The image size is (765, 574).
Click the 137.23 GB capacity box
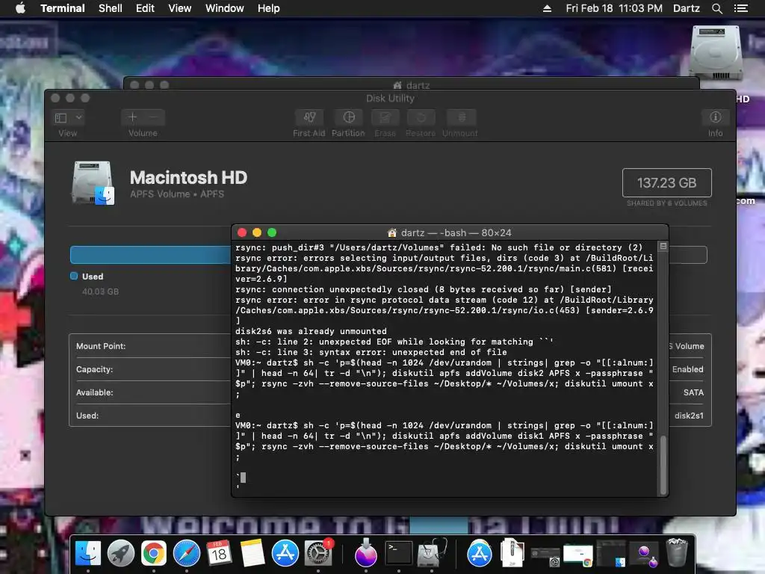pyautogui.click(x=666, y=182)
